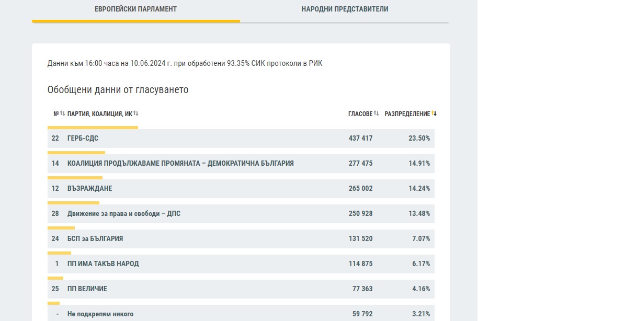Select the БСП за БЪЛГАРИЯ party name
The width and height of the screenshot is (626, 321).
[x=95, y=239]
